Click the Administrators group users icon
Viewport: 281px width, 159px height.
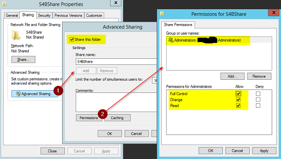170,40
